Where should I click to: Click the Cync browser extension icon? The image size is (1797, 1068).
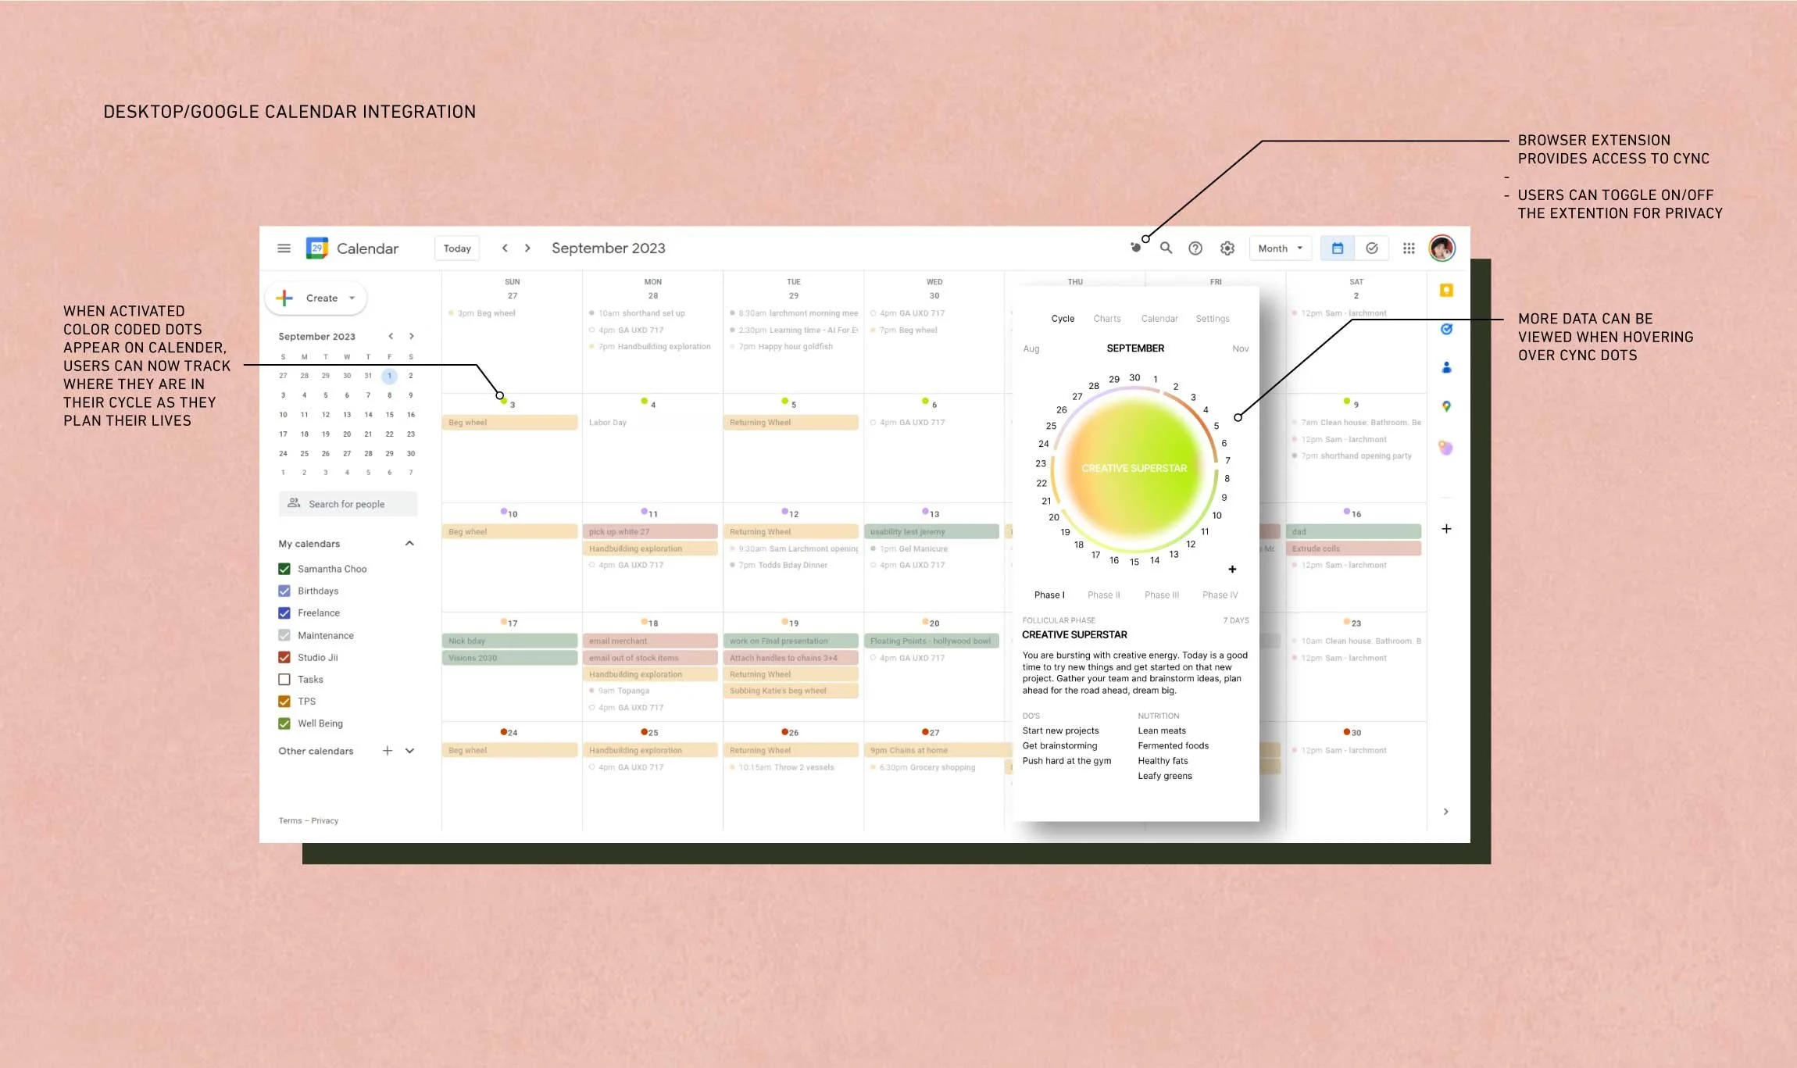[1136, 248]
